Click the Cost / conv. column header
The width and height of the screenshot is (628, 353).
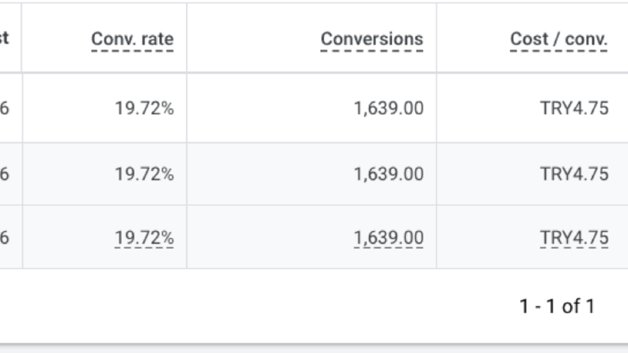[x=559, y=40]
